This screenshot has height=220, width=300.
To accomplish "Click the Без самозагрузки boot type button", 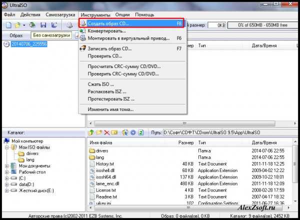I will click(x=51, y=35).
